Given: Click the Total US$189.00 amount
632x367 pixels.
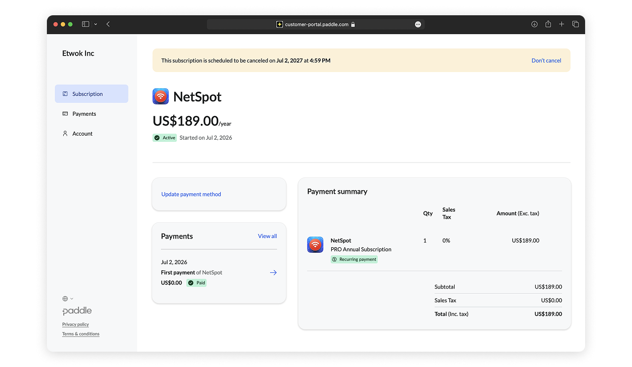Looking at the screenshot, I should 548,314.
